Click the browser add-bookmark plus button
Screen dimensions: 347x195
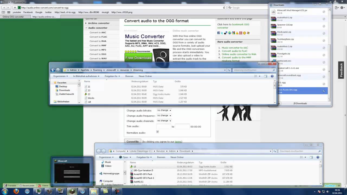[x=15, y=8]
